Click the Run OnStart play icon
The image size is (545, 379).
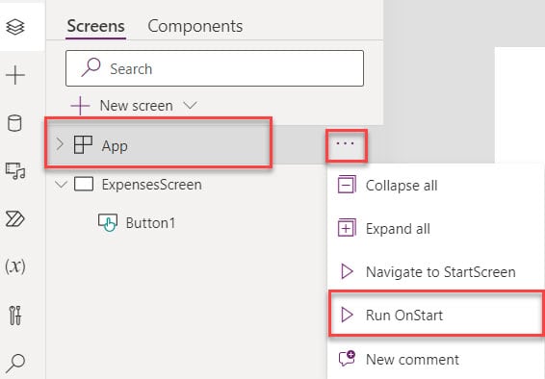pos(347,315)
